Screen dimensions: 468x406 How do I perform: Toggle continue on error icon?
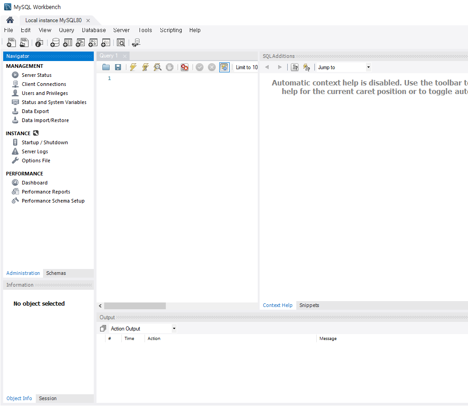185,67
